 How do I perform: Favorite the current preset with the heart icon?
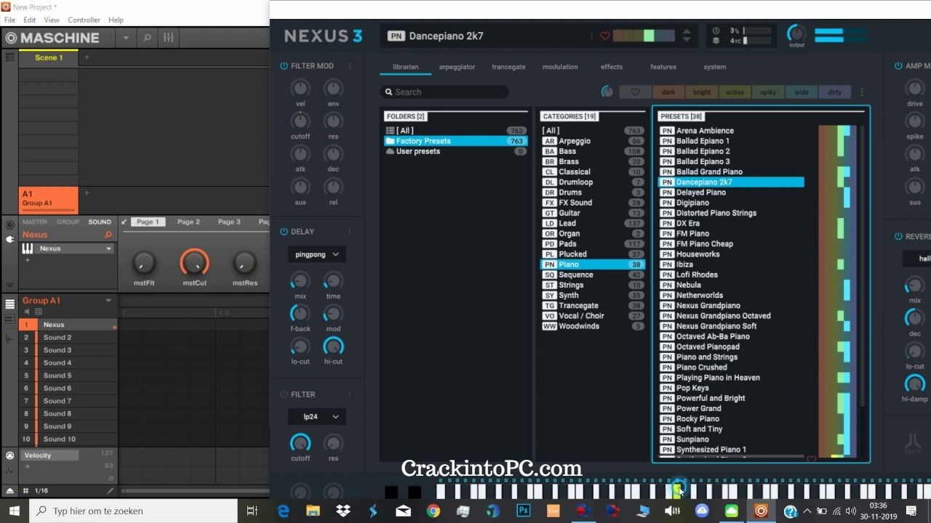coord(604,36)
